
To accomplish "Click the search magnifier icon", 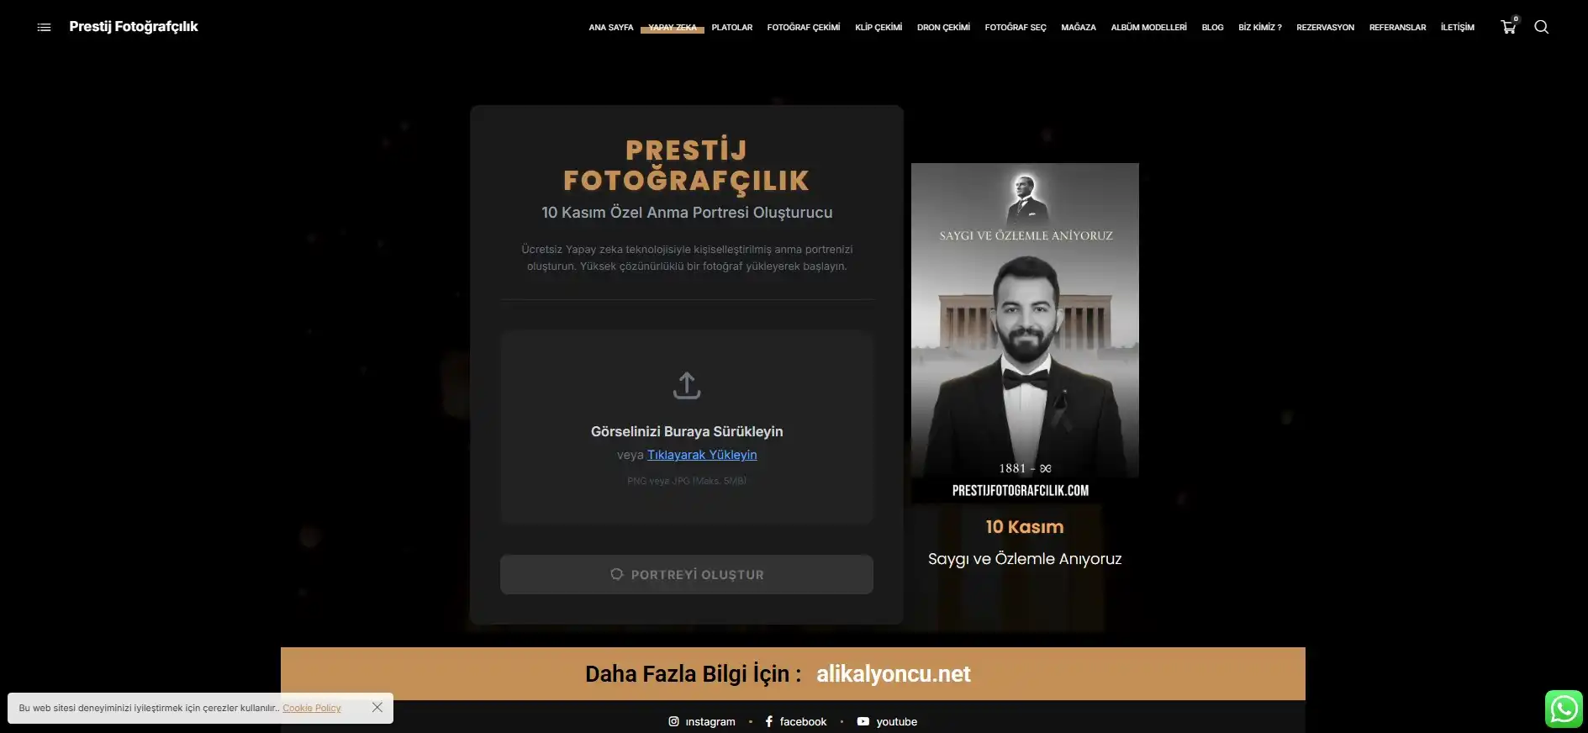I will (x=1541, y=27).
